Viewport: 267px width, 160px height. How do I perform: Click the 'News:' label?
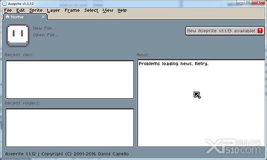pyautogui.click(x=142, y=55)
